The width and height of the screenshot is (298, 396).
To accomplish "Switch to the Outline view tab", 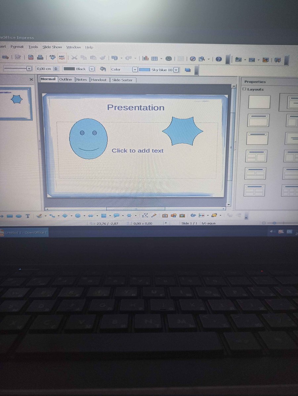I will [x=65, y=80].
